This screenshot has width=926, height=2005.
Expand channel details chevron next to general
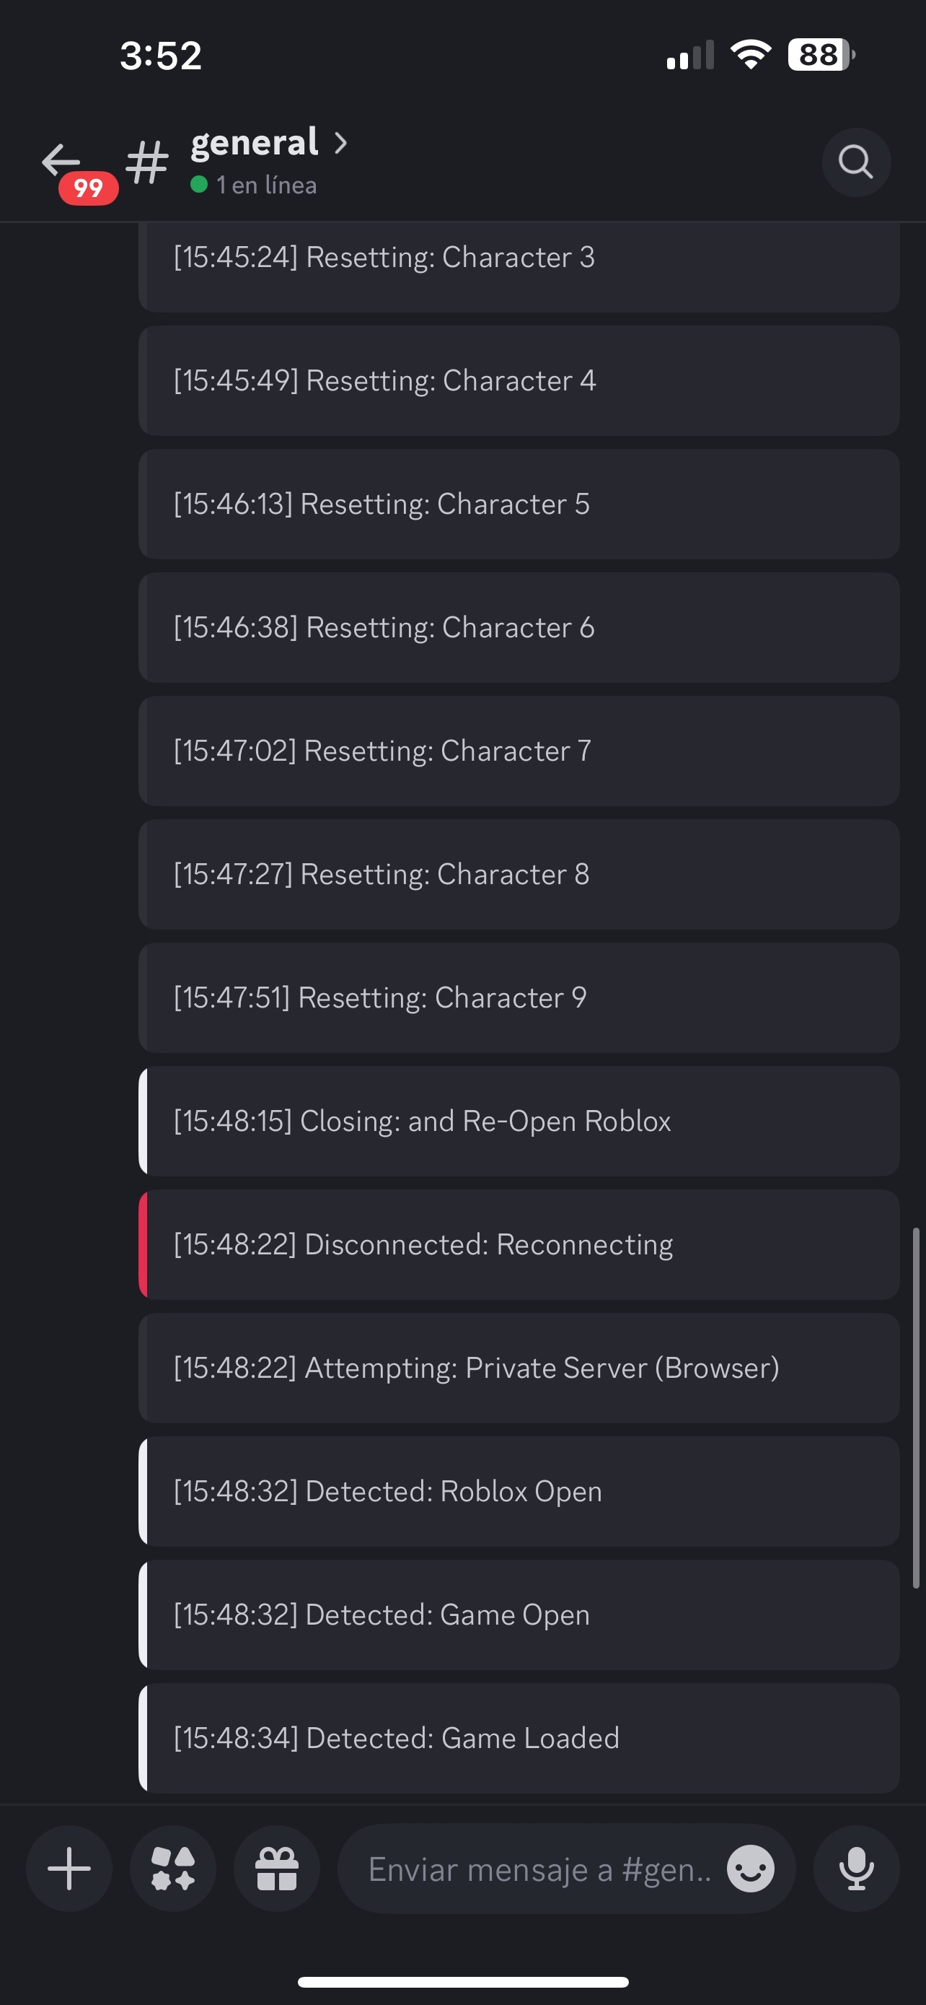pos(340,142)
